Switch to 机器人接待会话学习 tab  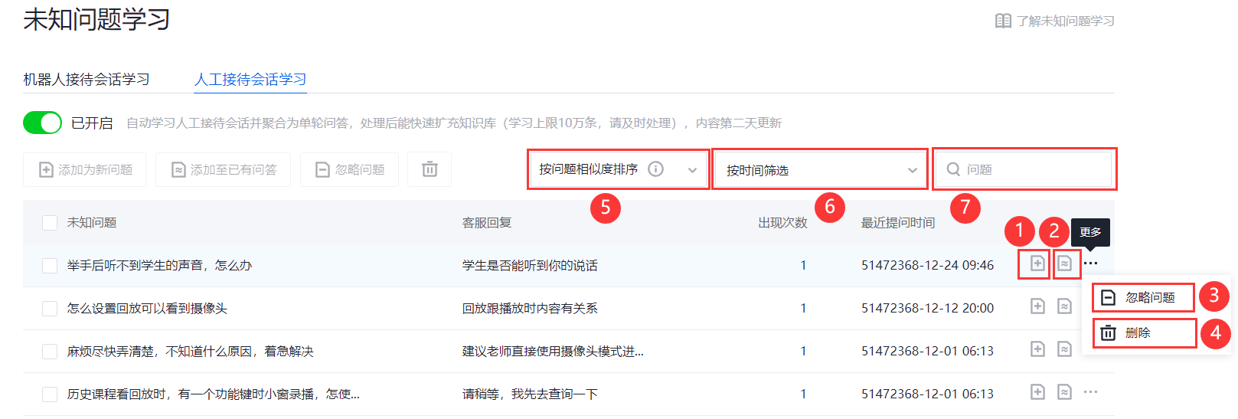tap(87, 80)
